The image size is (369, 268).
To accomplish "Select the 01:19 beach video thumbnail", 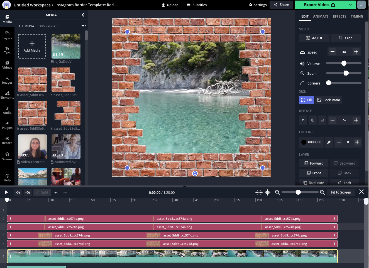I will click(x=66, y=46).
